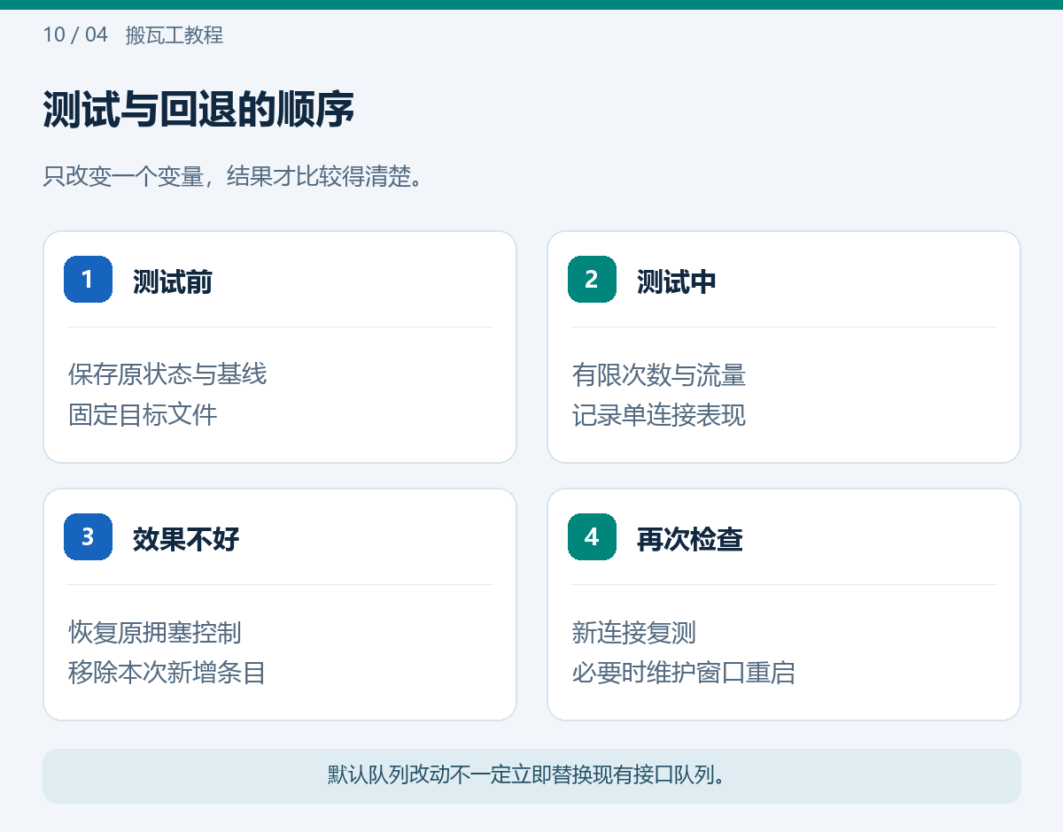The image size is (1063, 832).
Task: Click the blue number 3 badge
Action: 88,536
